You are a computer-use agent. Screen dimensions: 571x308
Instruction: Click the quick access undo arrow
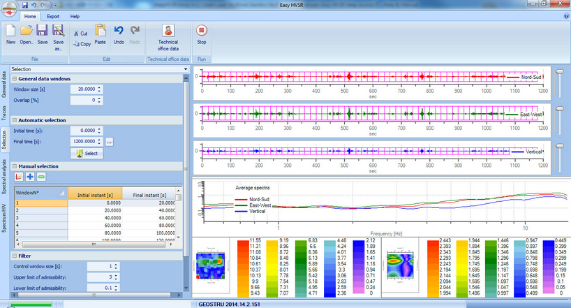point(34,5)
